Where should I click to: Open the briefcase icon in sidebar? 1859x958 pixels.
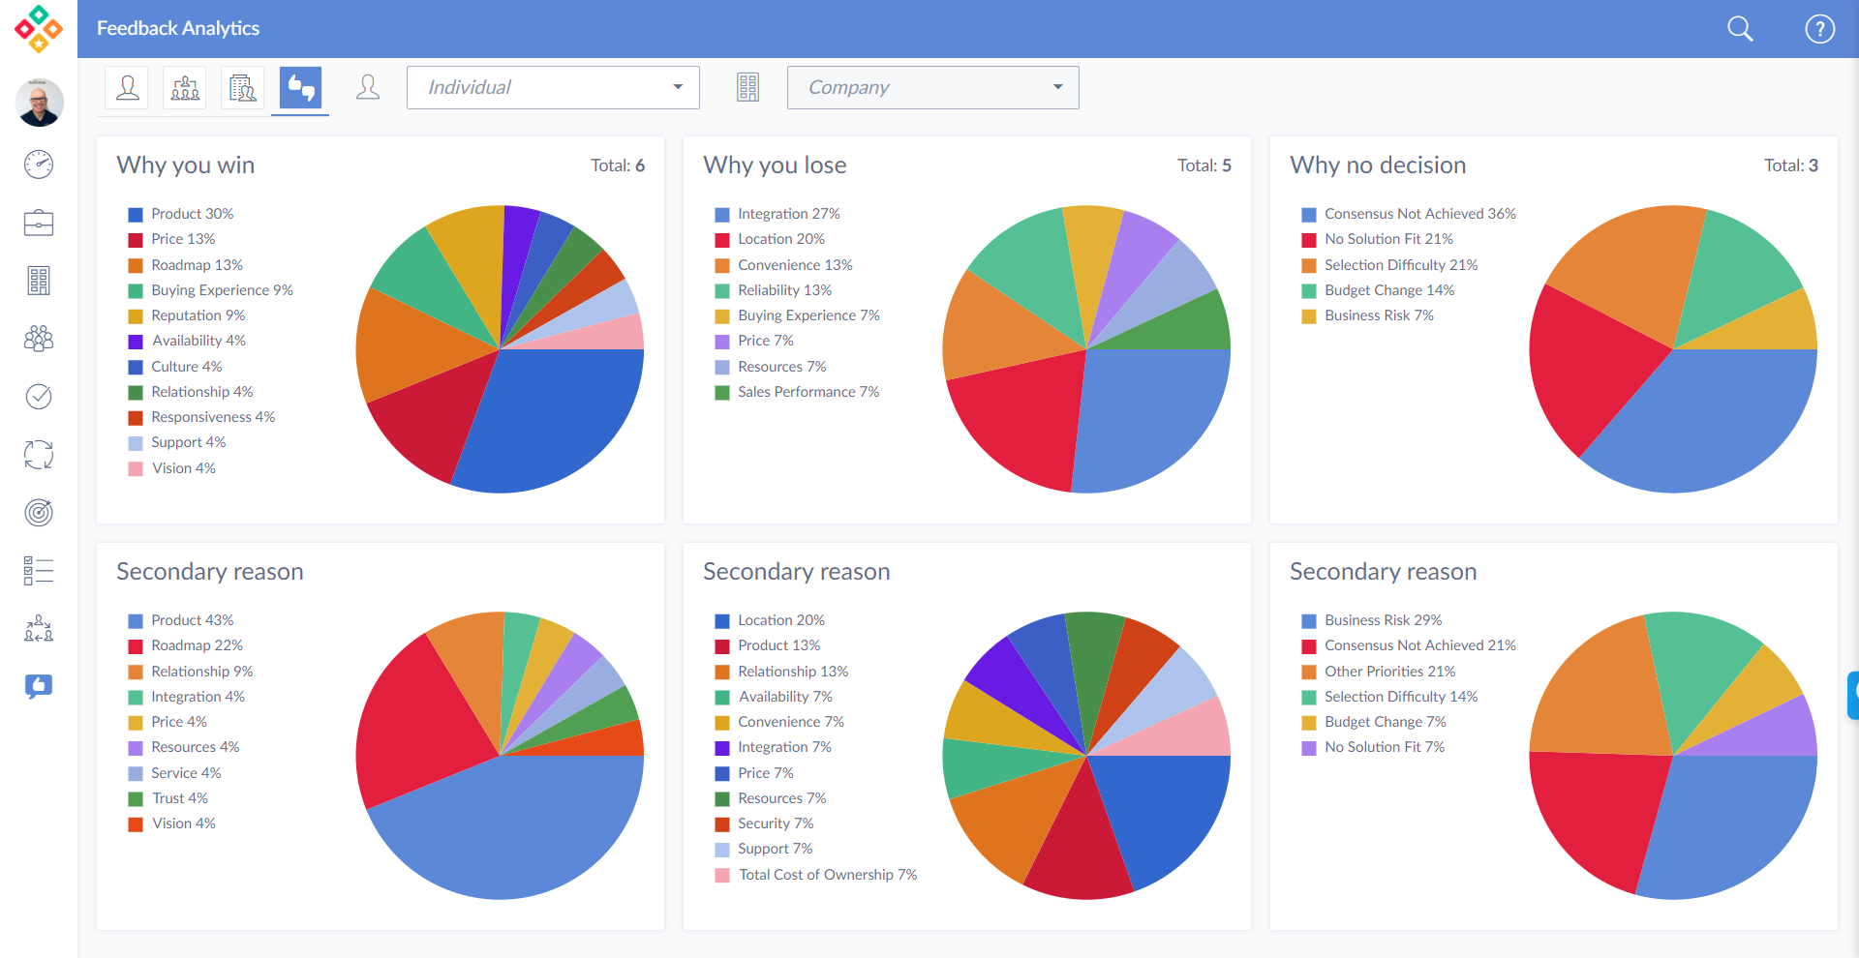[x=39, y=223]
